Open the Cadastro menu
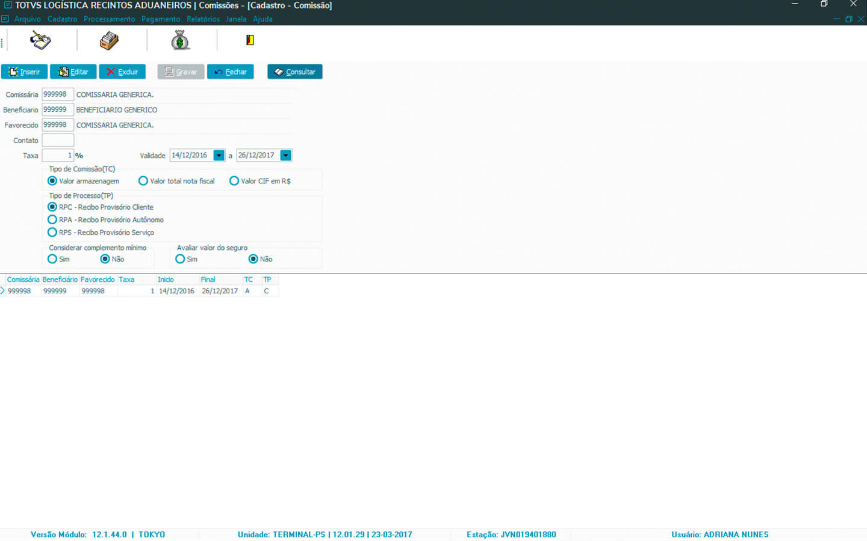Image resolution: width=867 pixels, height=541 pixels. coord(62,19)
